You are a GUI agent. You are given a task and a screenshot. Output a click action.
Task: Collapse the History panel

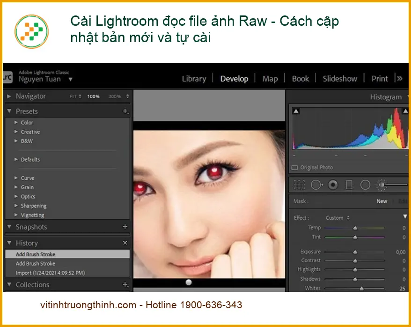(9, 243)
